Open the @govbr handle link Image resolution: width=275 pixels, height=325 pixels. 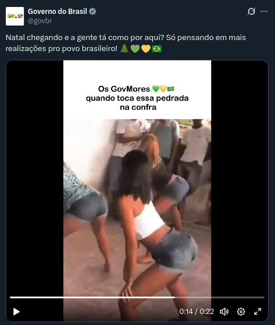[40, 21]
